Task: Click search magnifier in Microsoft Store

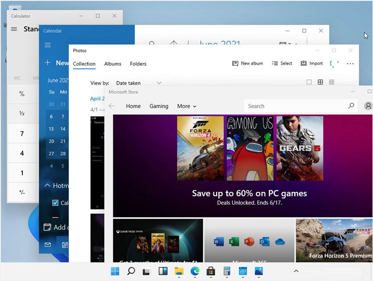Action: 351,106
